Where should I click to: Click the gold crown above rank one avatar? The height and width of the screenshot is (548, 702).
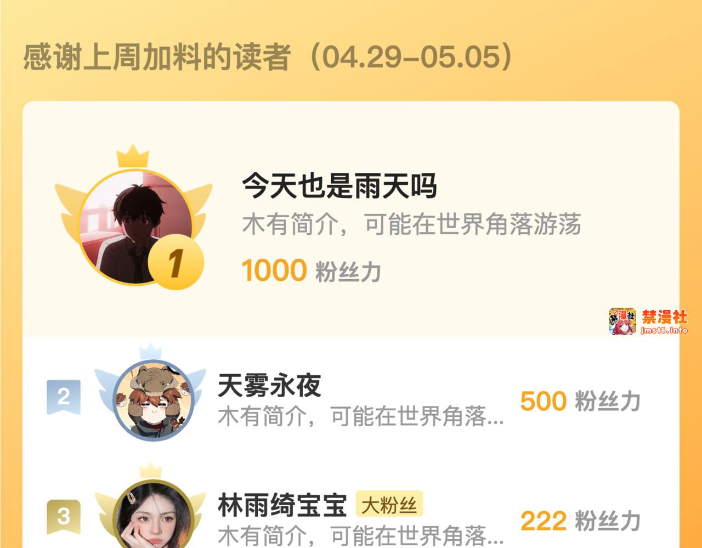pos(133,156)
